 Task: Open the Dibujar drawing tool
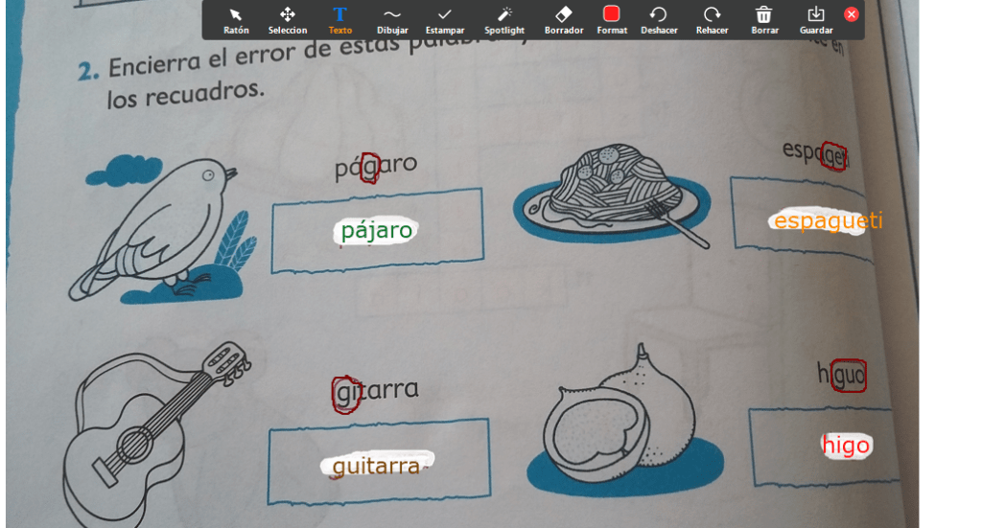tap(392, 20)
